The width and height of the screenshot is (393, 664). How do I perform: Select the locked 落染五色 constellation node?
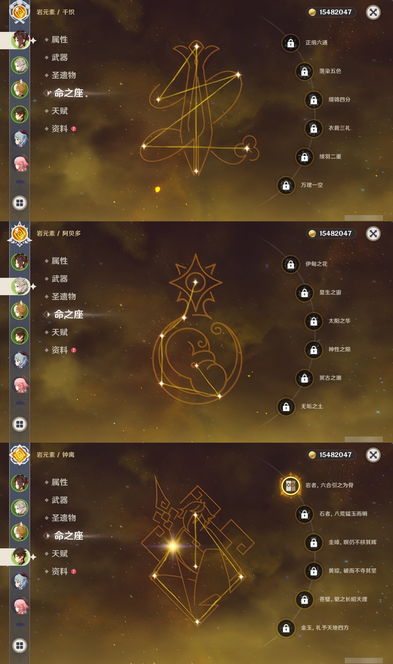[304, 71]
